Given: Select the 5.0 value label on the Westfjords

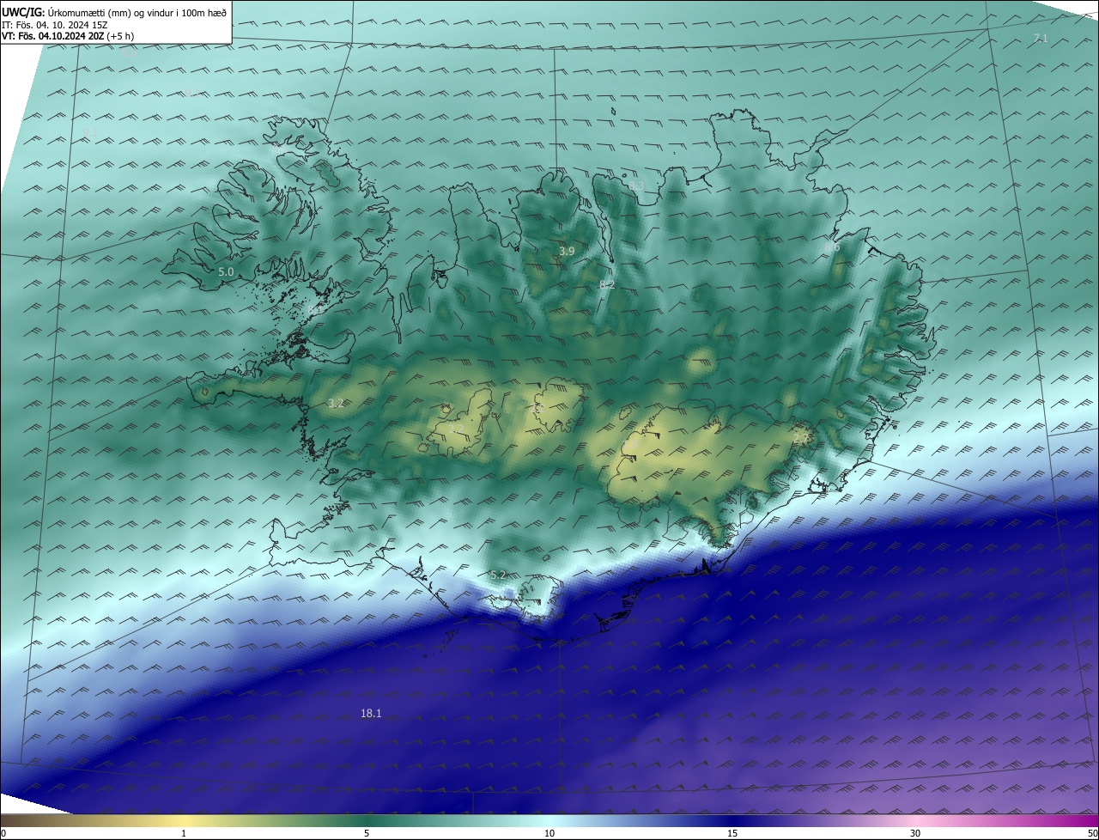Looking at the screenshot, I should [226, 271].
